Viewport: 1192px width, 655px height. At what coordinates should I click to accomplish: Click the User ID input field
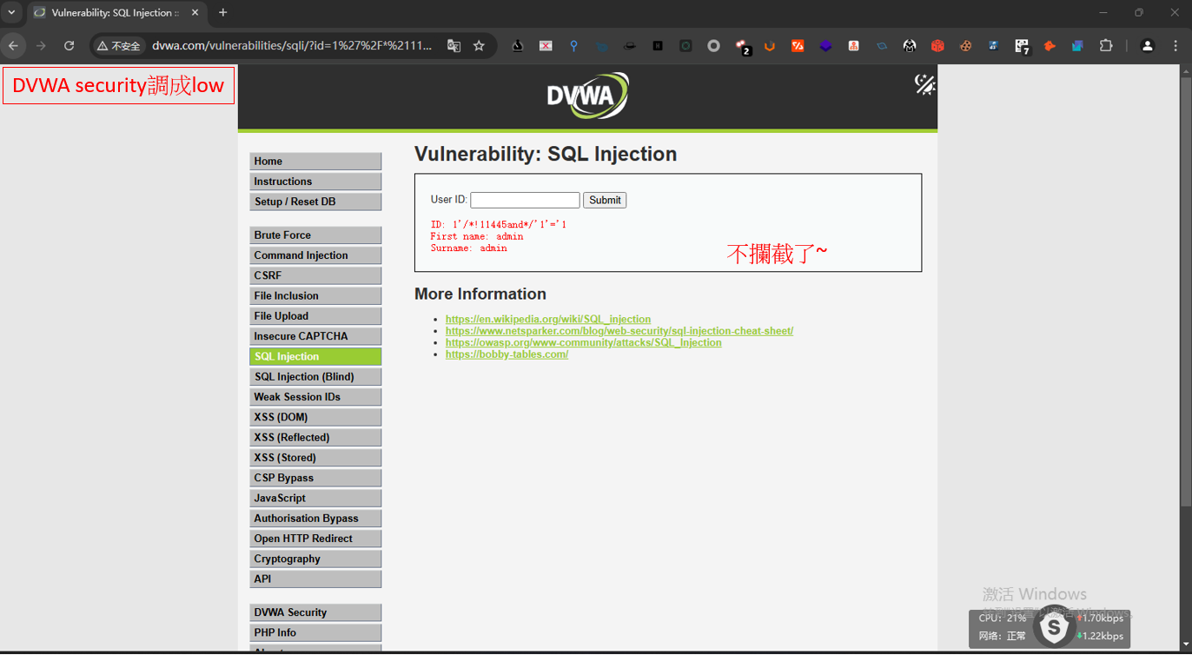525,200
